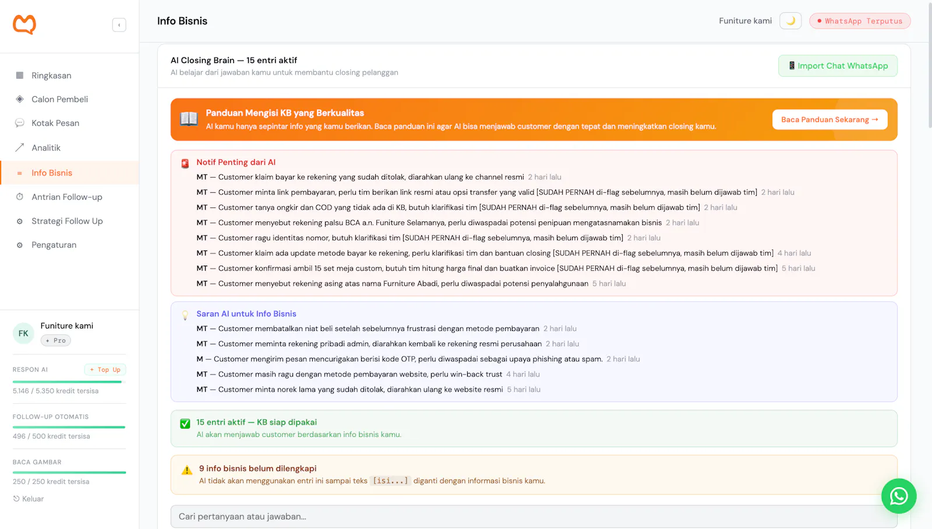This screenshot has height=529, width=932.
Task: Click notification about 15 set meja custom
Action: [506, 268]
